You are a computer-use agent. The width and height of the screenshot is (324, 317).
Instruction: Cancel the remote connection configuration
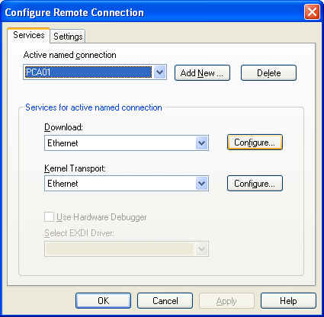click(165, 301)
